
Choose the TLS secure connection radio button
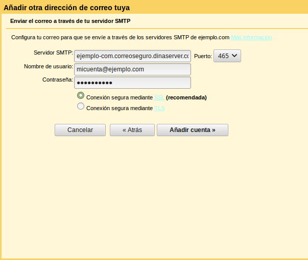click(80, 107)
